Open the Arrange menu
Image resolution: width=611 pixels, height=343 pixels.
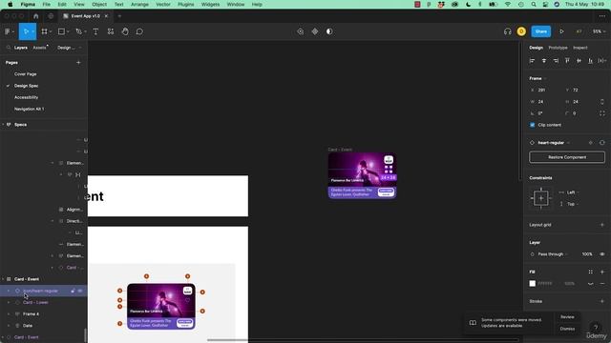coord(139,4)
